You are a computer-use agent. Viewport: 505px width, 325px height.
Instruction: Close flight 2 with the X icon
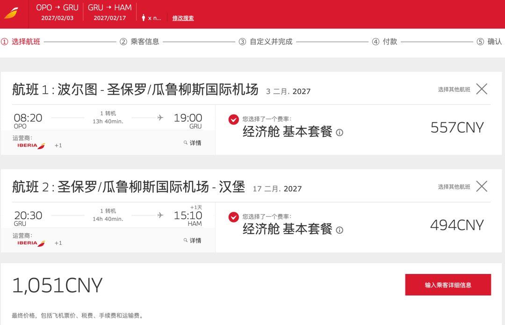[x=482, y=186]
